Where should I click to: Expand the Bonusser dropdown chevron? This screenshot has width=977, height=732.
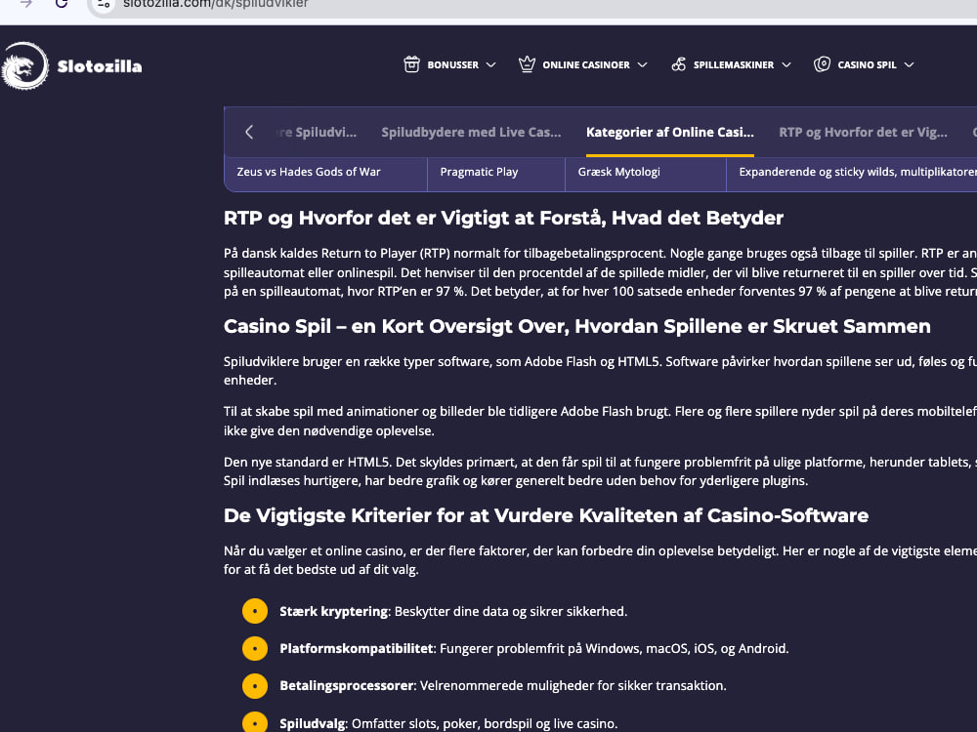[491, 64]
